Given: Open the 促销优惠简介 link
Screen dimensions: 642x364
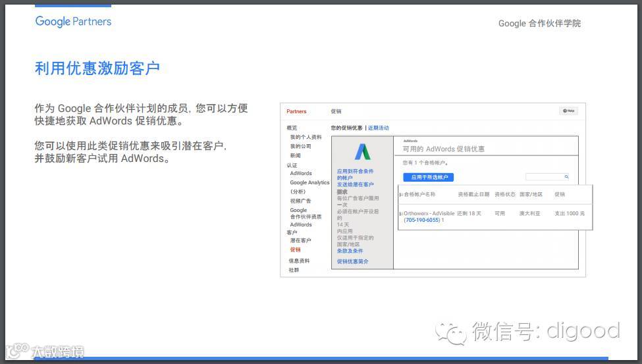Looking at the screenshot, I should coord(352,261).
